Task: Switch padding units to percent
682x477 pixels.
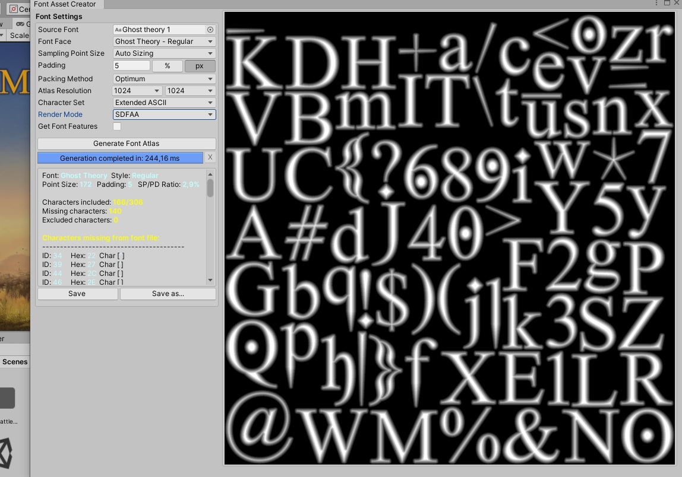Action: tap(168, 66)
